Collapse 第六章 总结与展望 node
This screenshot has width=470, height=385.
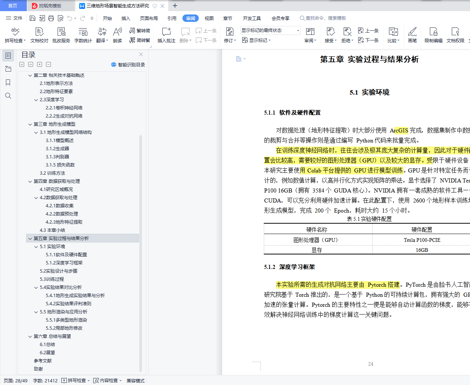30,336
